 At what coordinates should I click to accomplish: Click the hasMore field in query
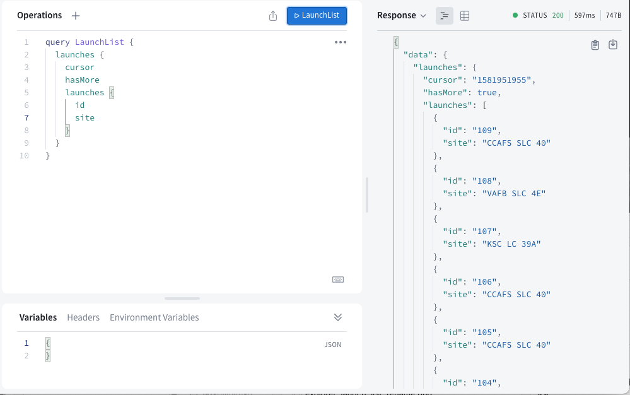(82, 80)
